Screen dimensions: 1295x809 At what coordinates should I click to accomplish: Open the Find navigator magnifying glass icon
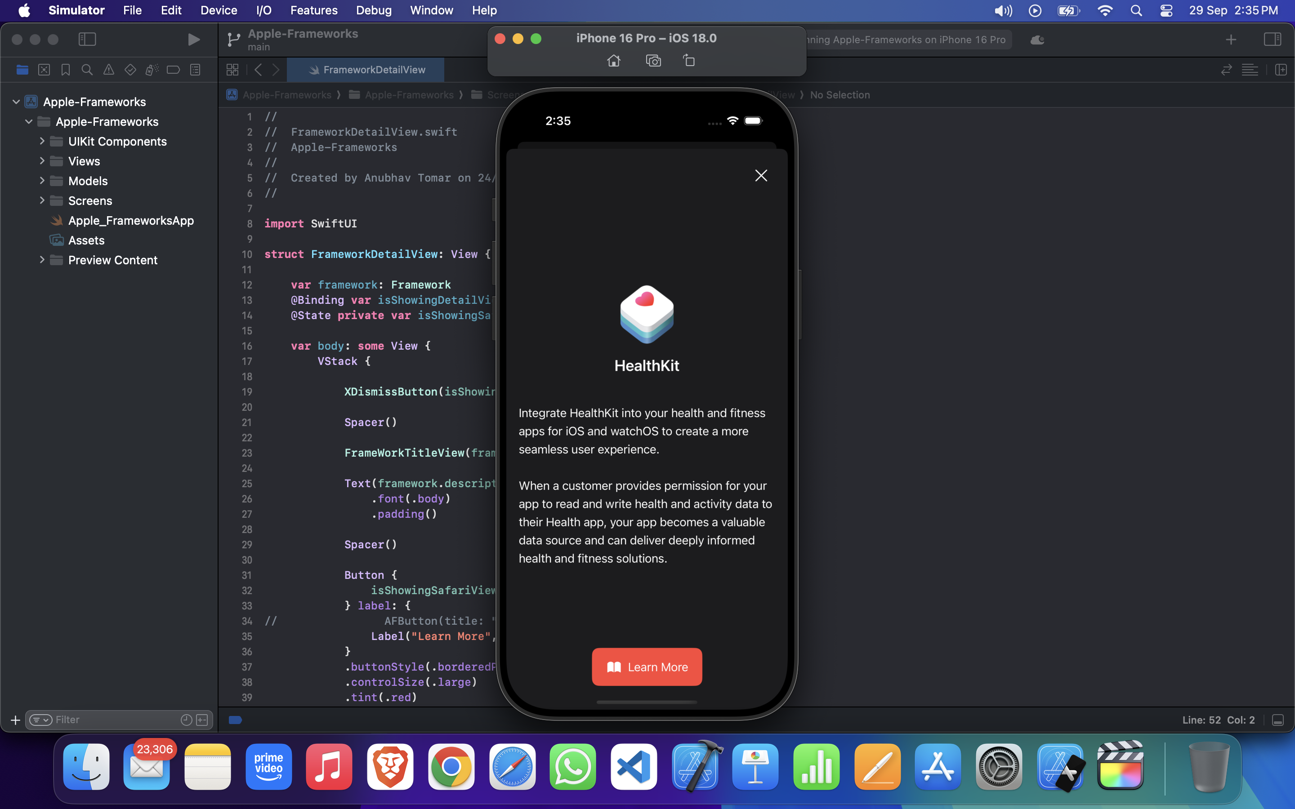pos(87,70)
